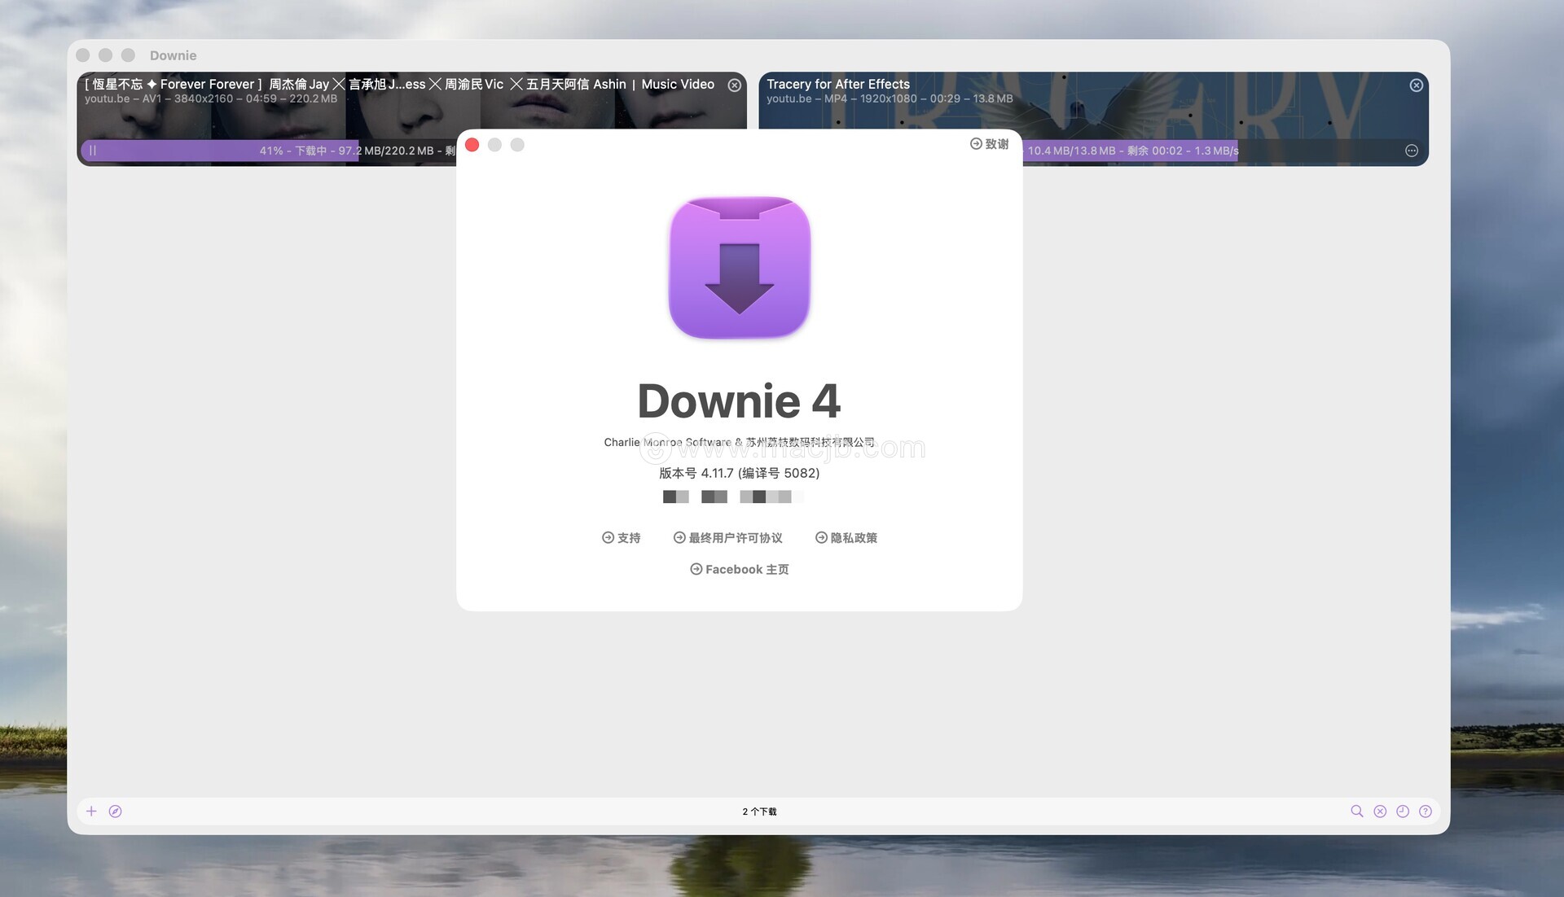Open the 致谢 credits link
The height and width of the screenshot is (897, 1564).
(x=989, y=144)
